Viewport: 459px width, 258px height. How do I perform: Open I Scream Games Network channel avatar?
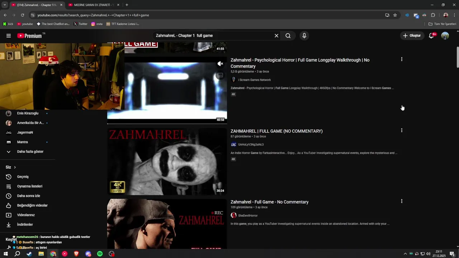click(233, 80)
